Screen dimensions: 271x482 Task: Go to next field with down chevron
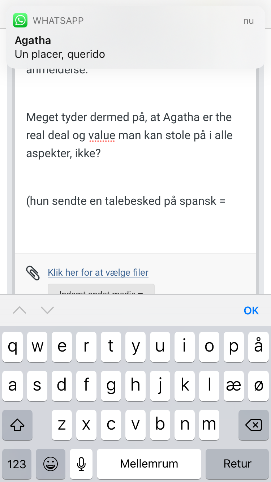pyautogui.click(x=47, y=310)
